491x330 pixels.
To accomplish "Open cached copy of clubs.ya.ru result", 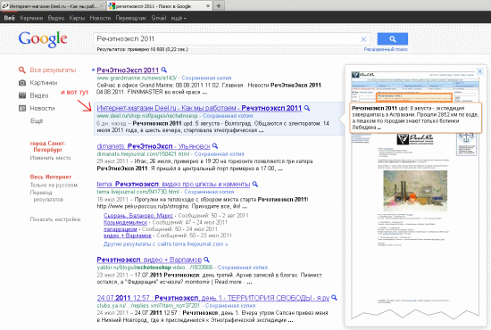I will point(230,306).
